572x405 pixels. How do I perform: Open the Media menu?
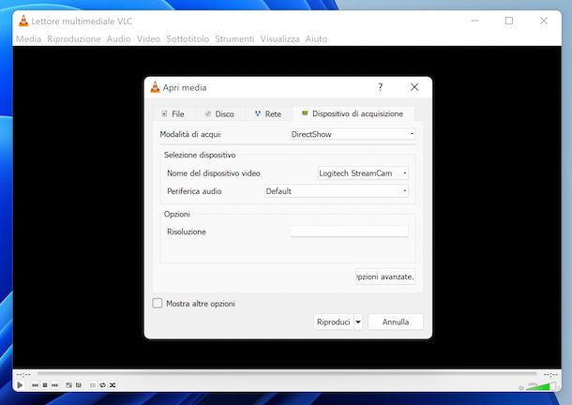[28, 38]
